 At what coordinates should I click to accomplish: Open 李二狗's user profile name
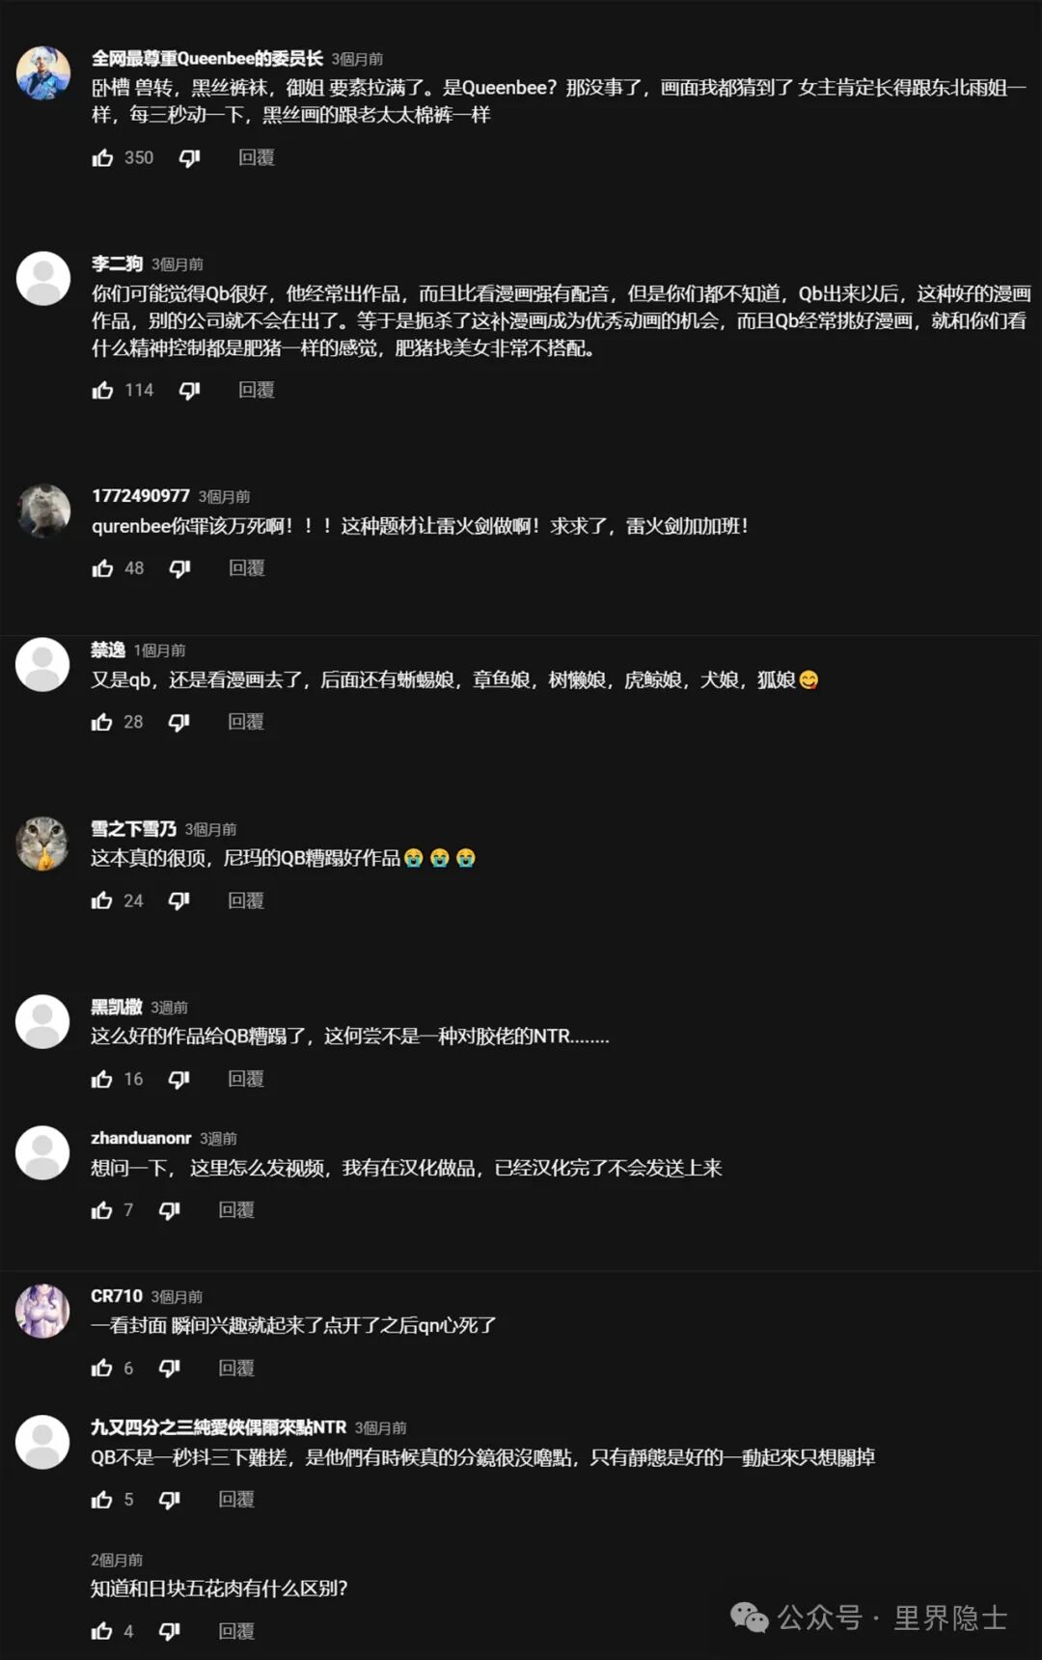(x=117, y=263)
